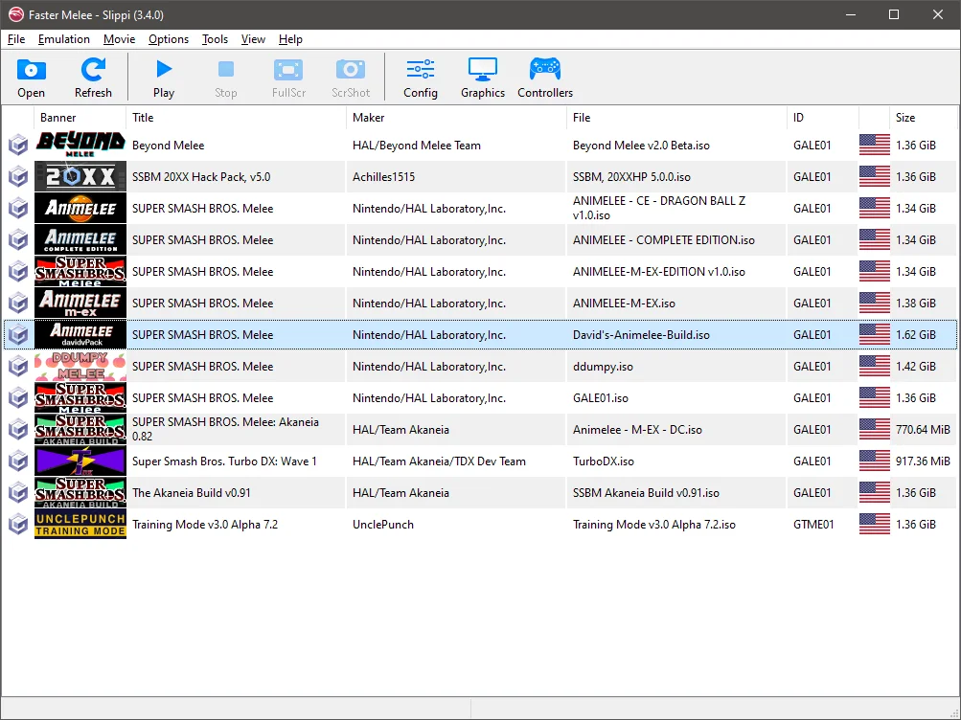Click the GameCube icon beside Super Smash Bros. Turbo DX
The image size is (961, 720).
[17, 461]
